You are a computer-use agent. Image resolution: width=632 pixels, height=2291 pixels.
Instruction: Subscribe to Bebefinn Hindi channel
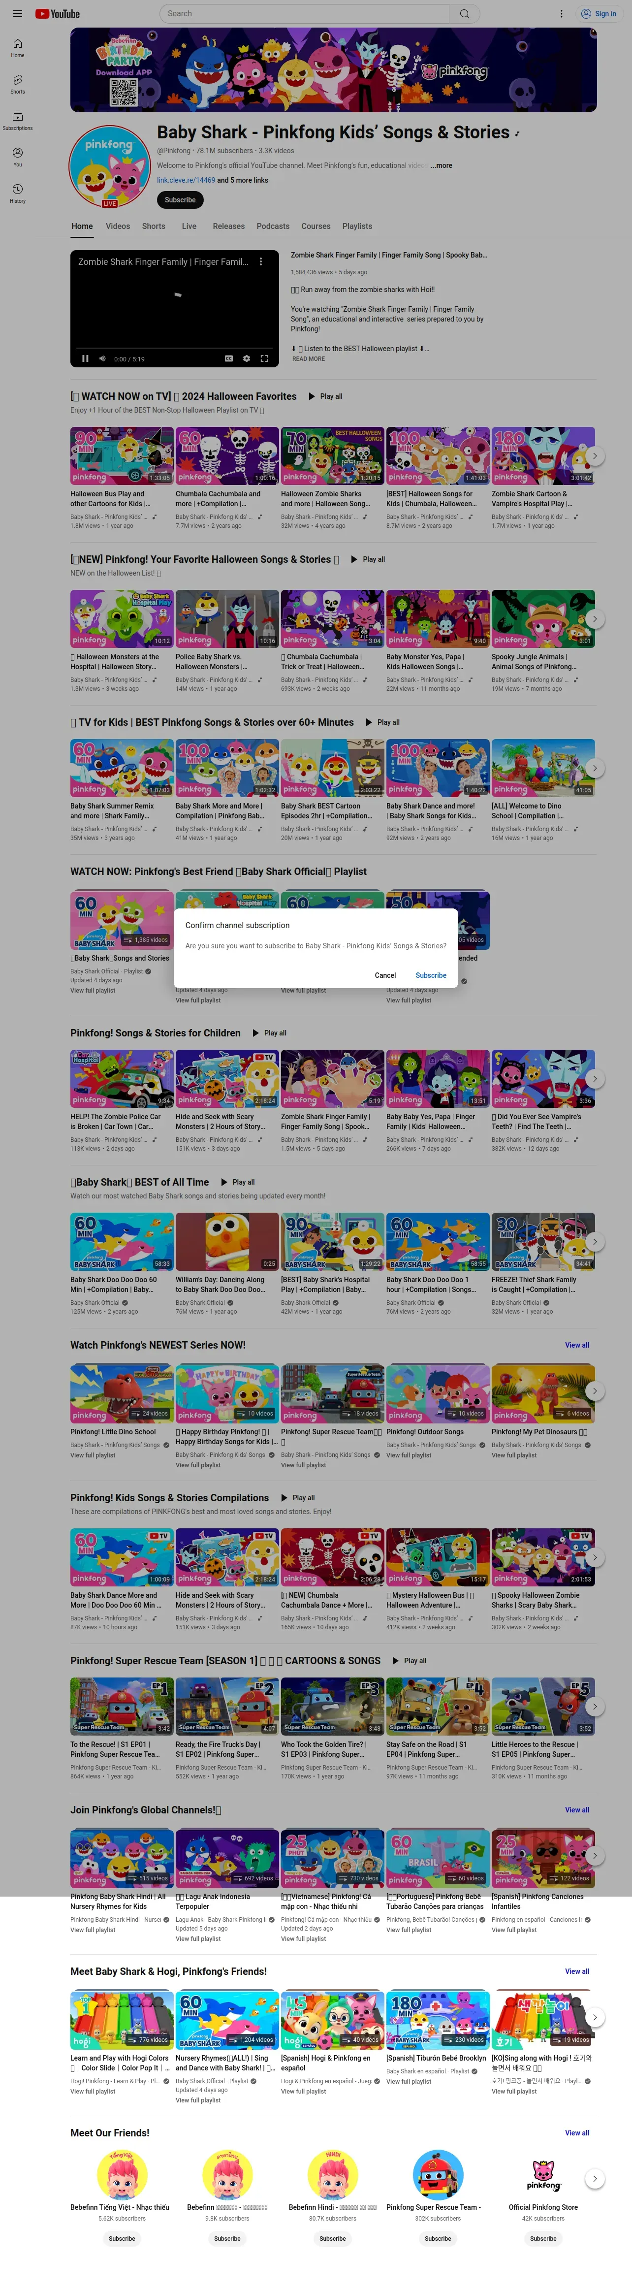[332, 2238]
